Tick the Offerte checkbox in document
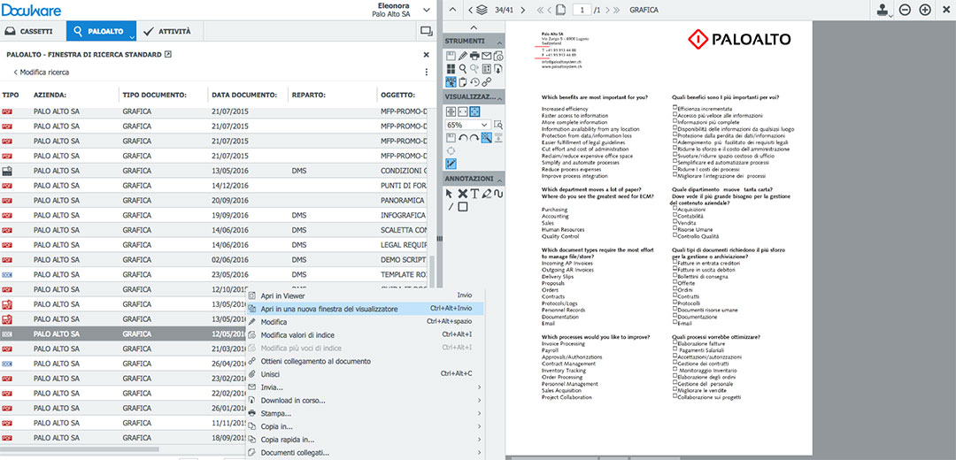 (675, 281)
